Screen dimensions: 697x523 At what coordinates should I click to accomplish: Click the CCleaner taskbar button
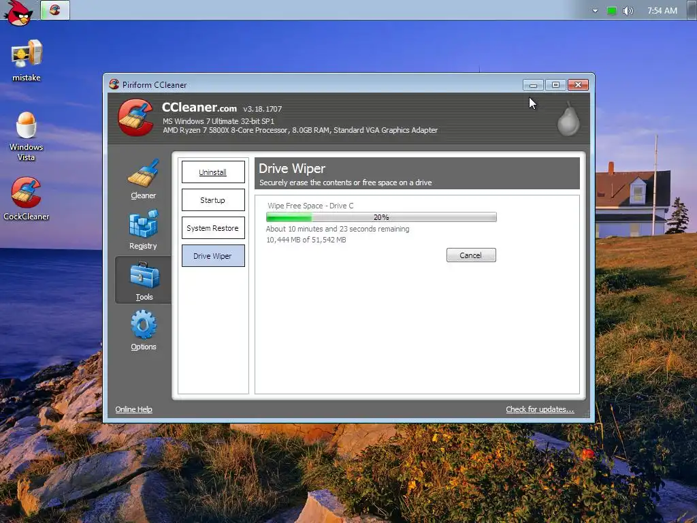[55, 10]
